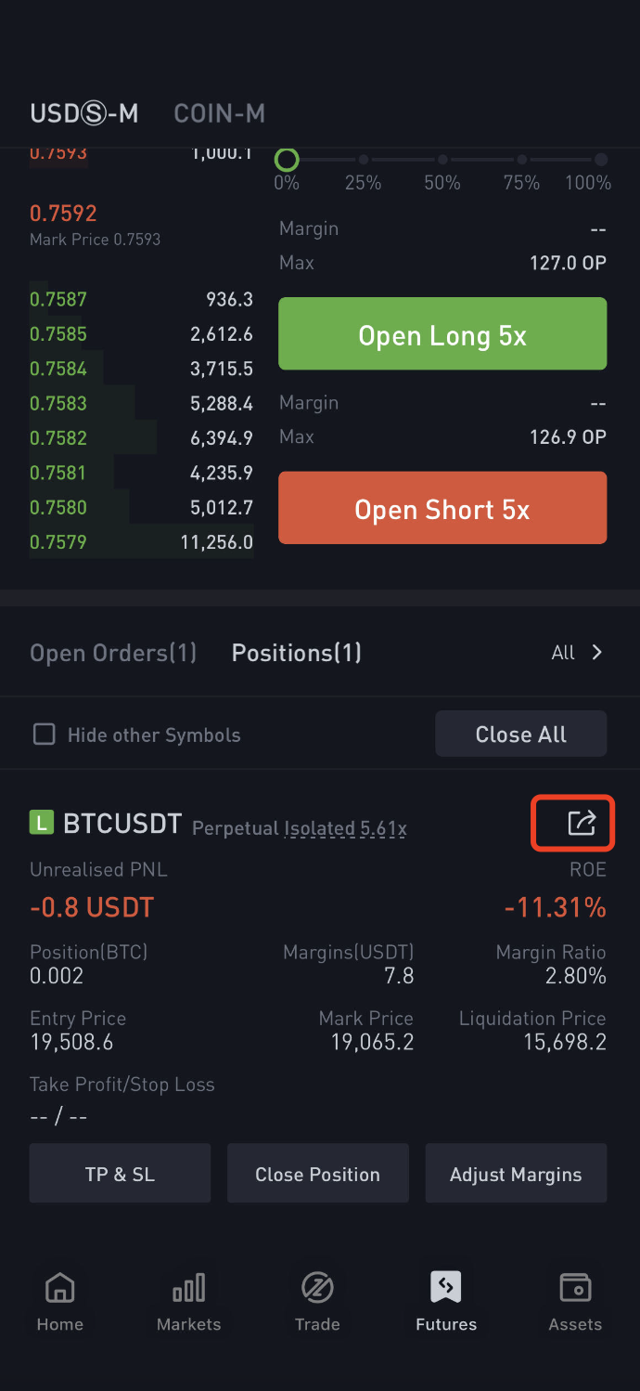The image size is (640, 1391).
Task: Open the Home tab icon
Action: point(59,1287)
